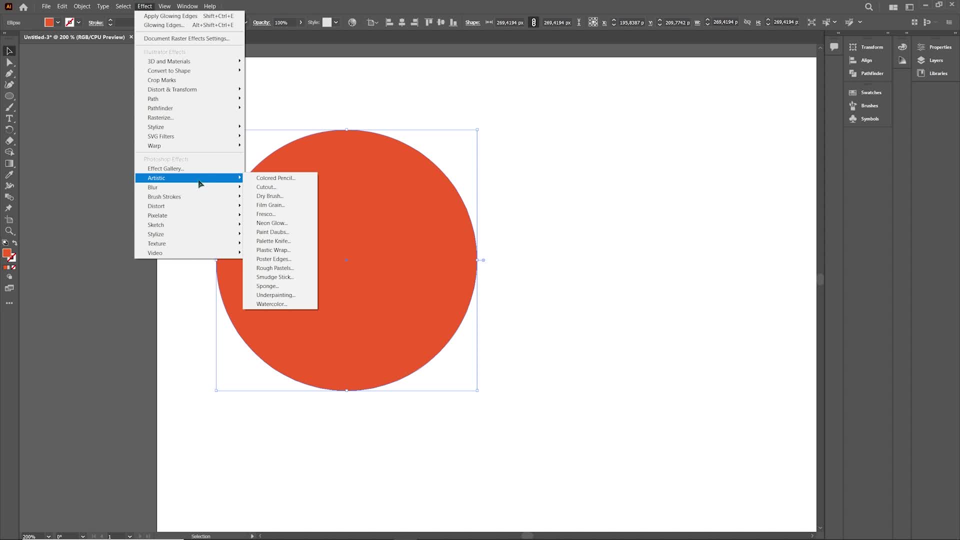Click the Swap Fill and Stroke arrow
Image resolution: width=960 pixels, height=540 pixels.
pyautogui.click(x=15, y=243)
